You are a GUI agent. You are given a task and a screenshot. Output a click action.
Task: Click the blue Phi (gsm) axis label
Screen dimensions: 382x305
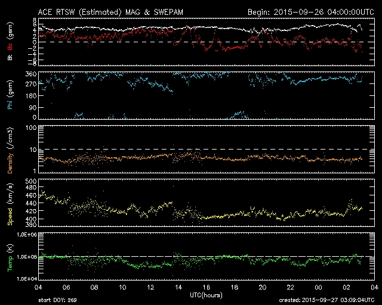click(x=10, y=95)
